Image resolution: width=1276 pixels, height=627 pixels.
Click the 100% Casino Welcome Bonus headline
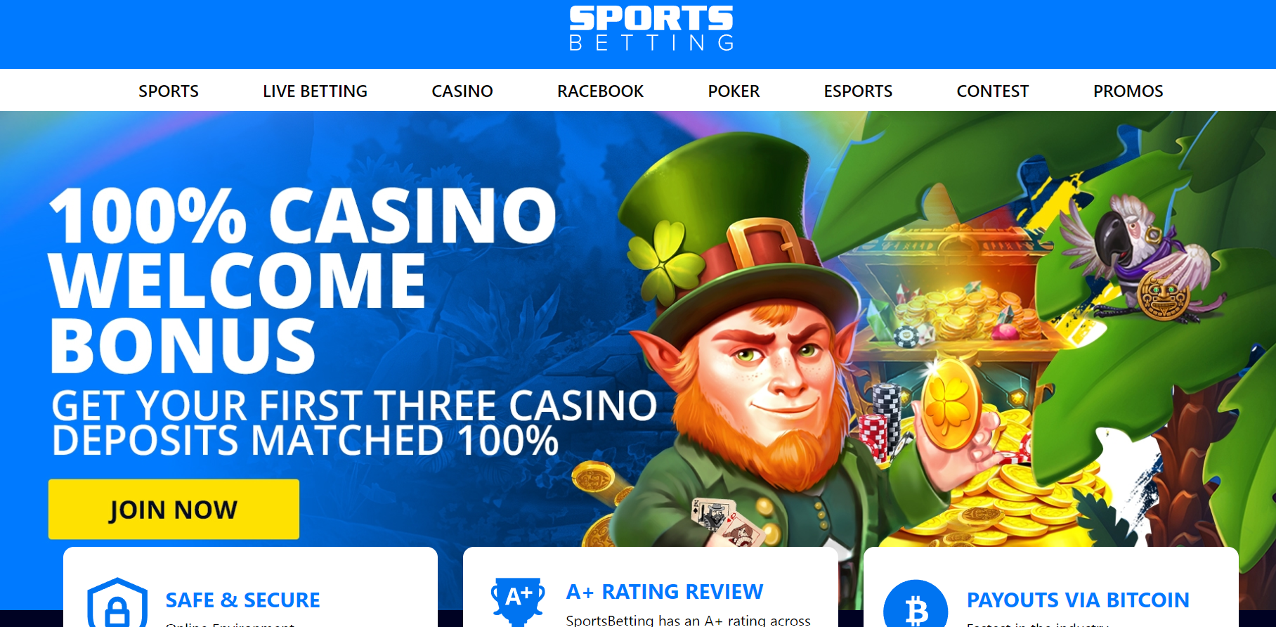[x=303, y=280]
